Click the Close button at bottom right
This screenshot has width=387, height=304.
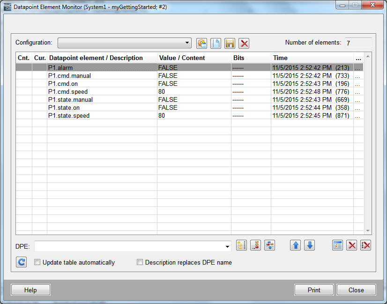(x=356, y=290)
